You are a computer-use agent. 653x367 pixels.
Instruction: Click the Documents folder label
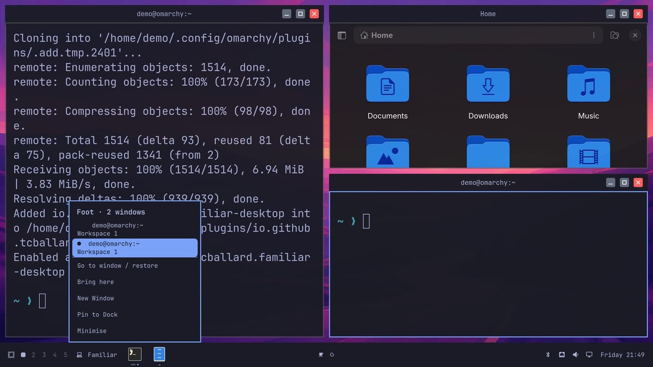(x=387, y=116)
